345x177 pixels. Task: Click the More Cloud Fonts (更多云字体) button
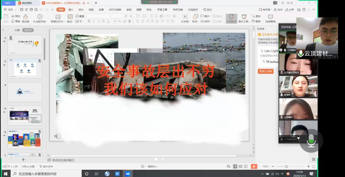265,71
